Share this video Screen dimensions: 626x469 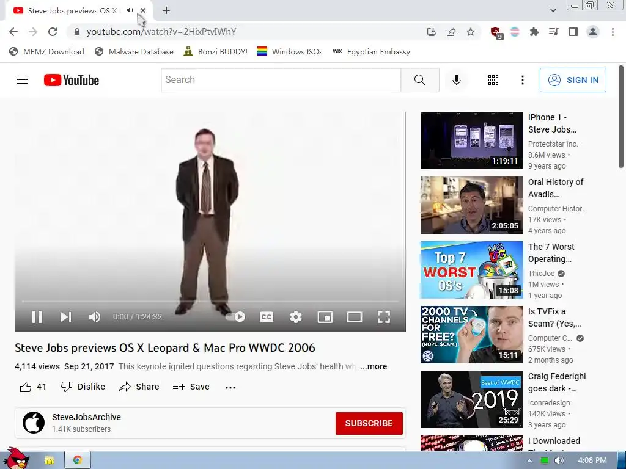coord(139,387)
